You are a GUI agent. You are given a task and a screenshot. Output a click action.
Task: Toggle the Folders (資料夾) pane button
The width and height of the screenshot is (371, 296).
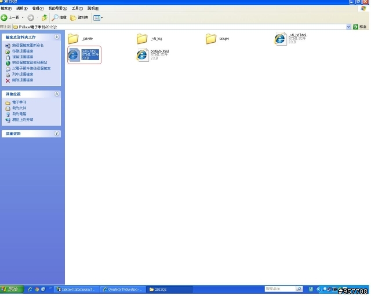point(79,17)
